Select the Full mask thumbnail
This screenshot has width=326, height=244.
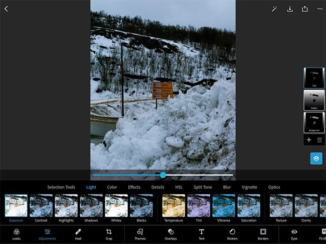[314, 78]
